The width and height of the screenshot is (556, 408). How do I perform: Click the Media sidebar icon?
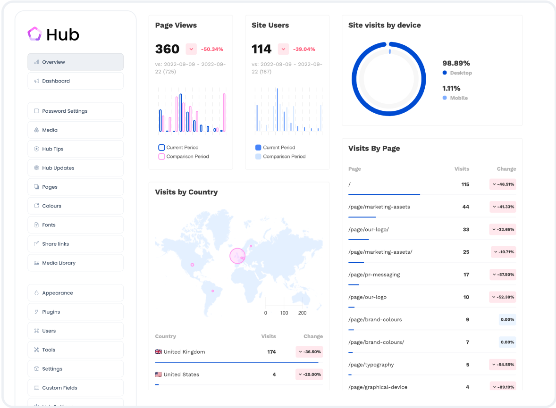(36, 130)
